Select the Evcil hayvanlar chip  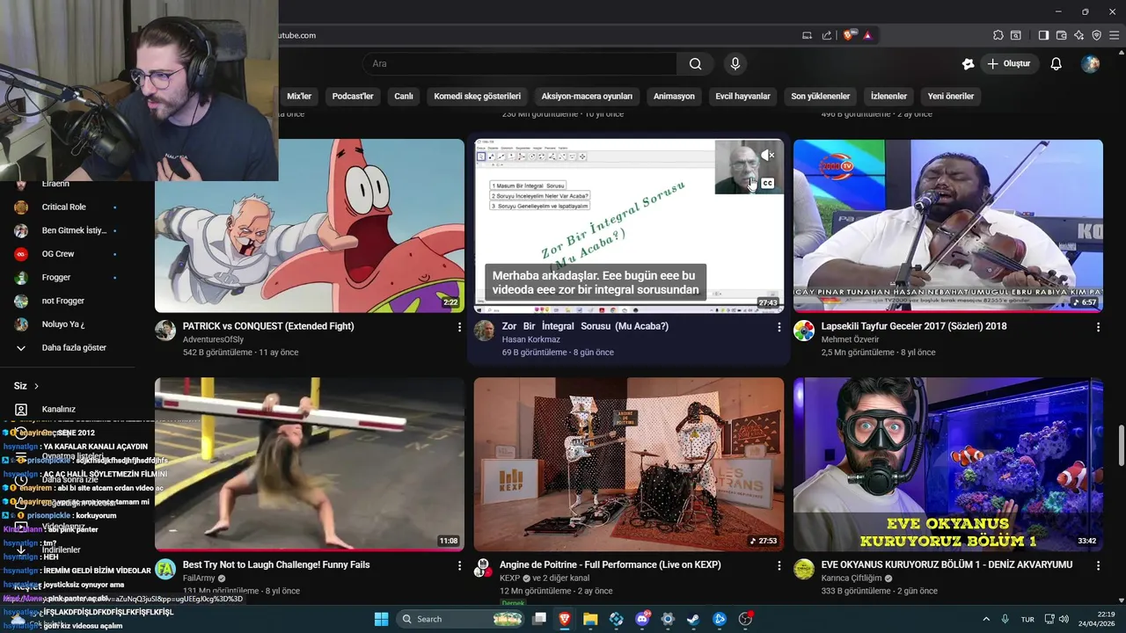pos(742,96)
